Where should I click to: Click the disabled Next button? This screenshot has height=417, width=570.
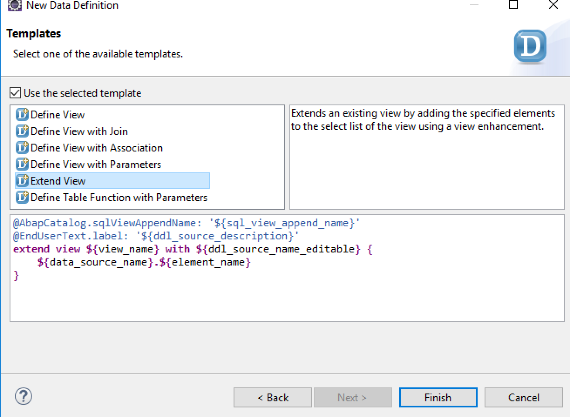353,397
